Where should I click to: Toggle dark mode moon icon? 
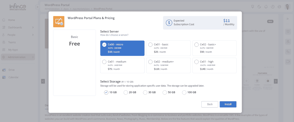[x=259, y=7]
